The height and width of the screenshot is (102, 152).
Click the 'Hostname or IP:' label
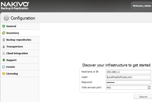pos(90,72)
